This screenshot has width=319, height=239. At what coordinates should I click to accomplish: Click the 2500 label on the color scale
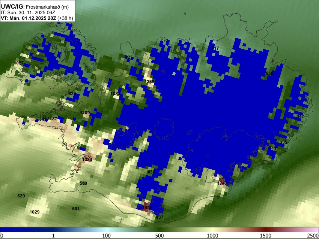313,236
